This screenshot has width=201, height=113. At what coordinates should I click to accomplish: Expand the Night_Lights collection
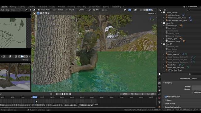click(164, 39)
